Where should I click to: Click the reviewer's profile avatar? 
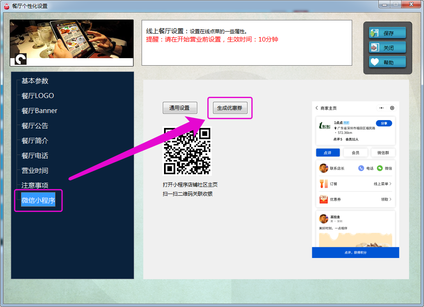324,219
